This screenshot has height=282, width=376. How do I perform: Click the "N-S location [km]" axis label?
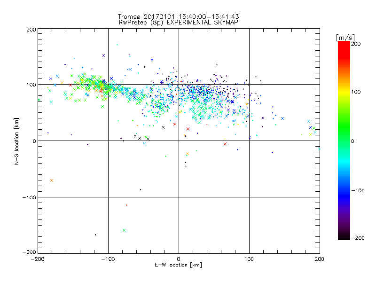click(16, 141)
